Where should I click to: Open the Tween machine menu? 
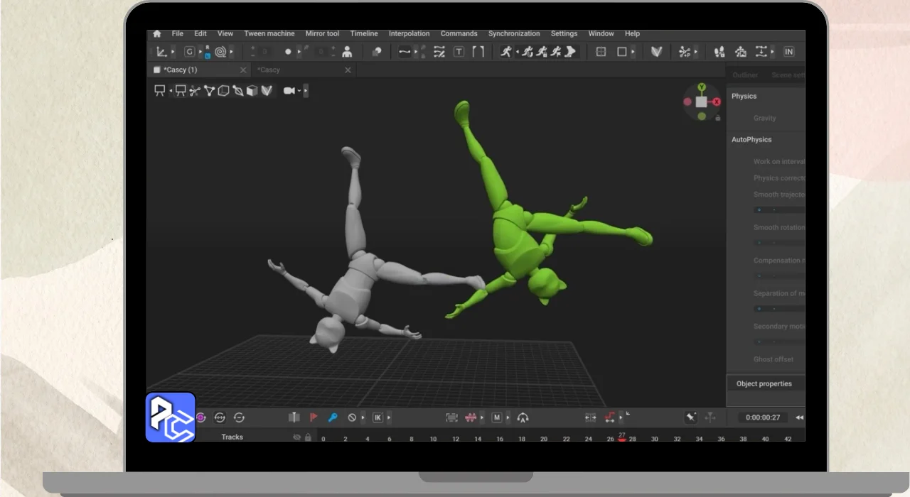[269, 33]
